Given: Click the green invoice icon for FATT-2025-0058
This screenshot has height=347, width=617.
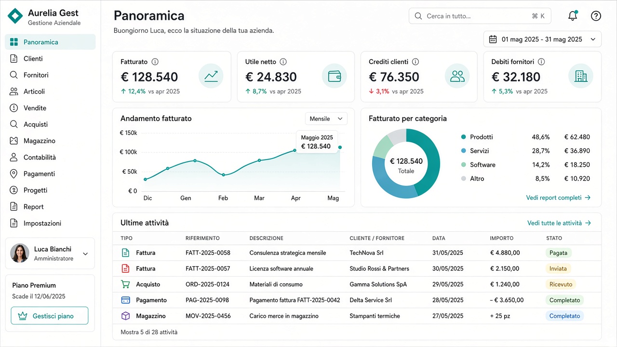Looking at the screenshot, I should coord(125,253).
